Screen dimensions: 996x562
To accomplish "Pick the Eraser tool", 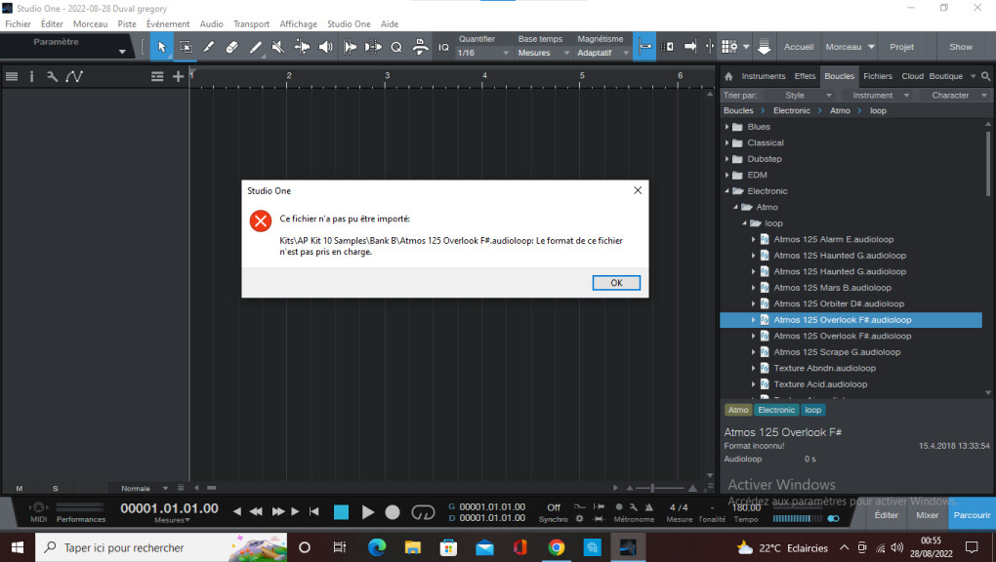I will click(x=231, y=47).
